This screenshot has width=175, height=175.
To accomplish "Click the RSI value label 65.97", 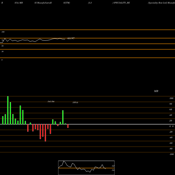I will click(x=71, y=38).
